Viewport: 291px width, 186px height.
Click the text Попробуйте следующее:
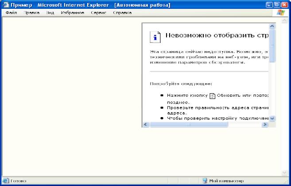(x=181, y=84)
